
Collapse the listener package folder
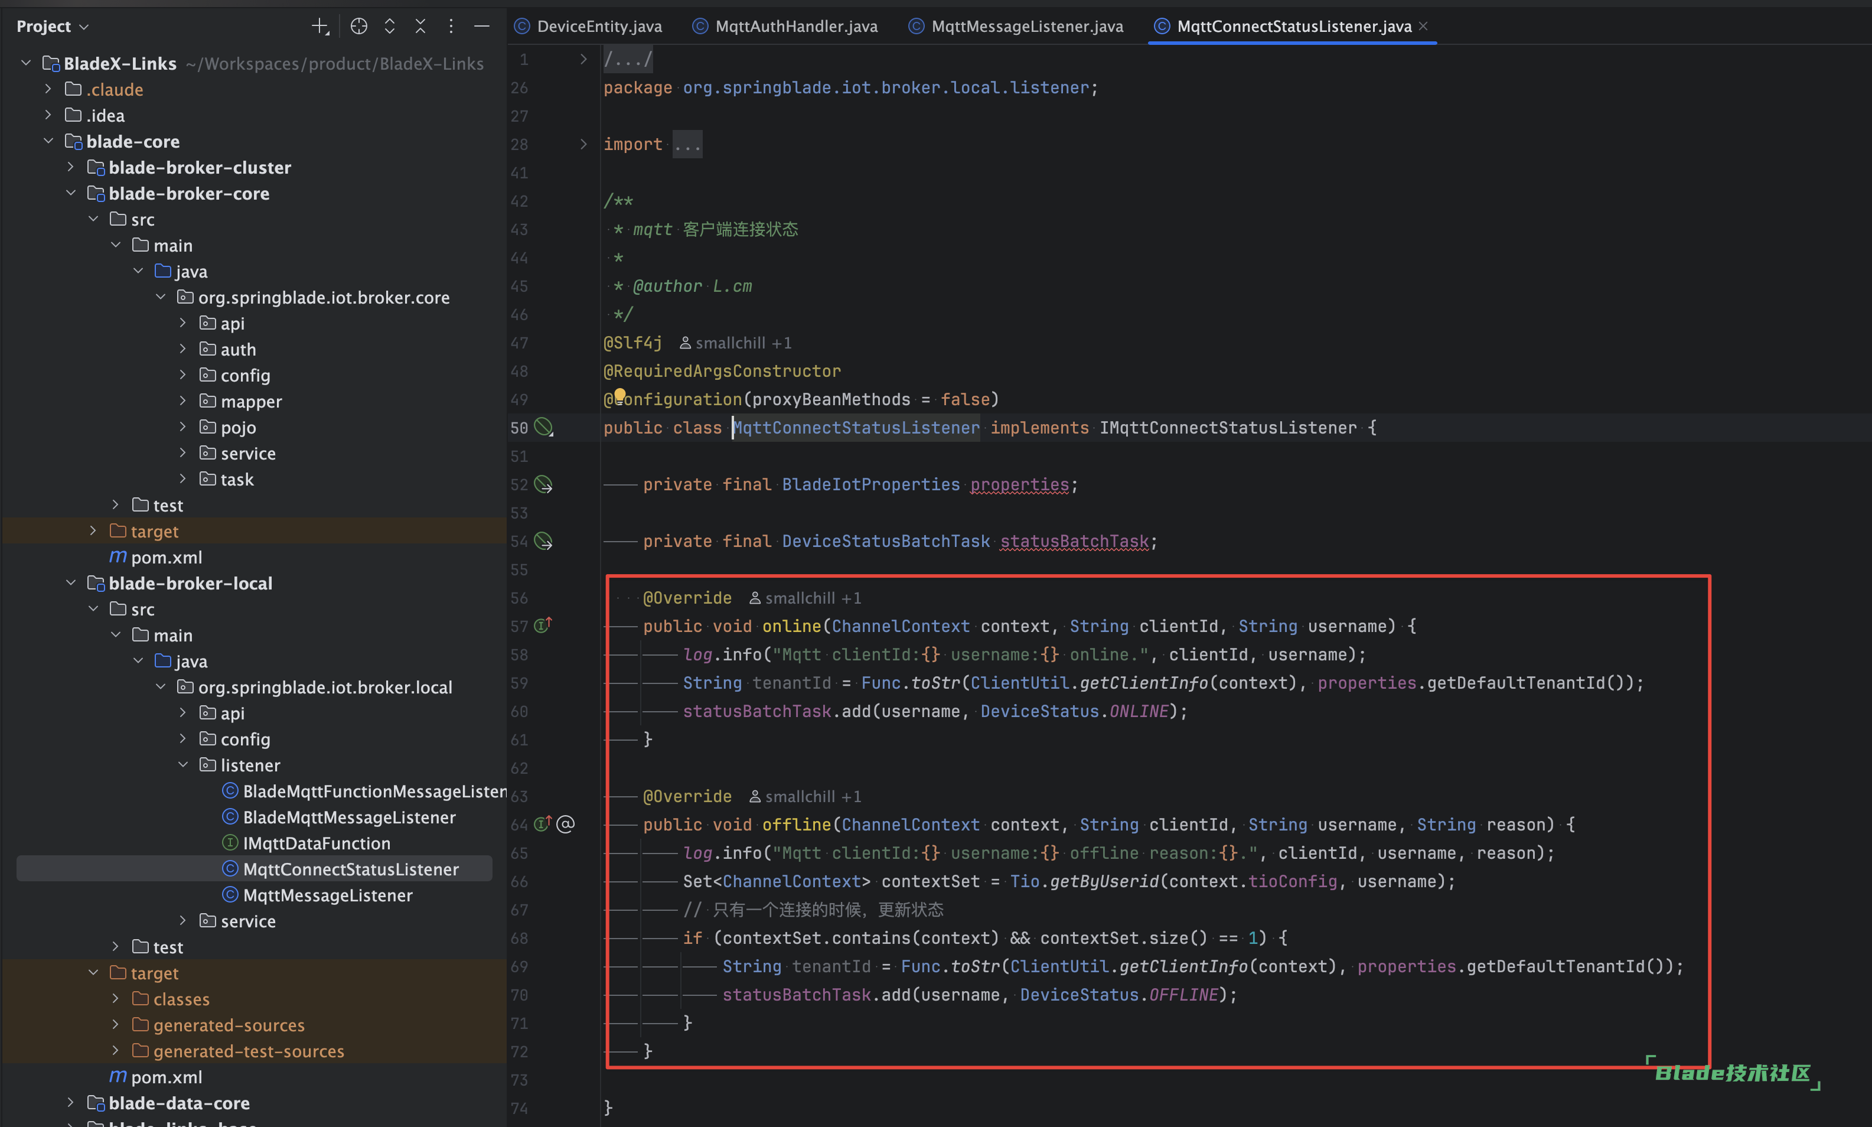tap(183, 765)
